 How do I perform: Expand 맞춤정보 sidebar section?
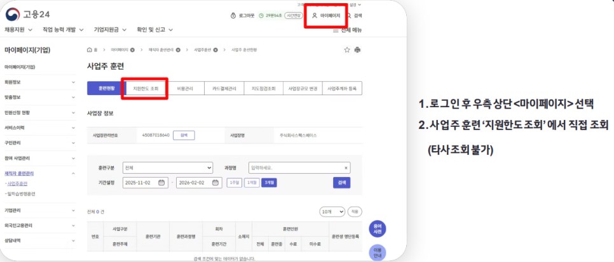[x=40, y=97]
